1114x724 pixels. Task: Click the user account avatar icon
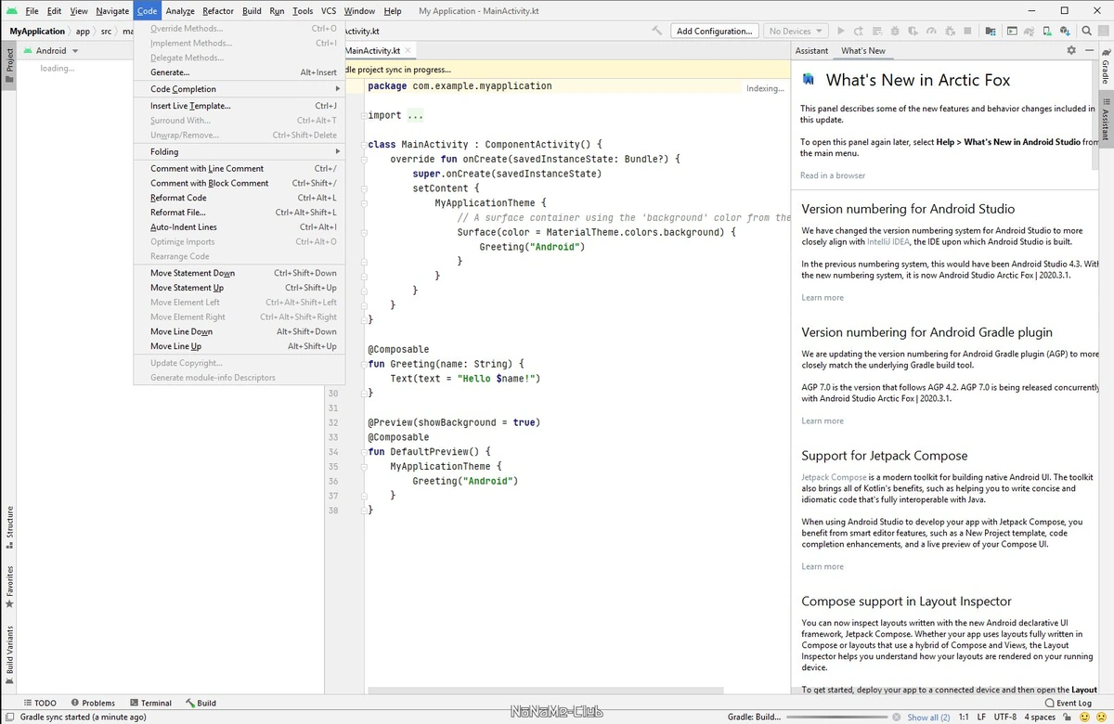[x=1103, y=31]
